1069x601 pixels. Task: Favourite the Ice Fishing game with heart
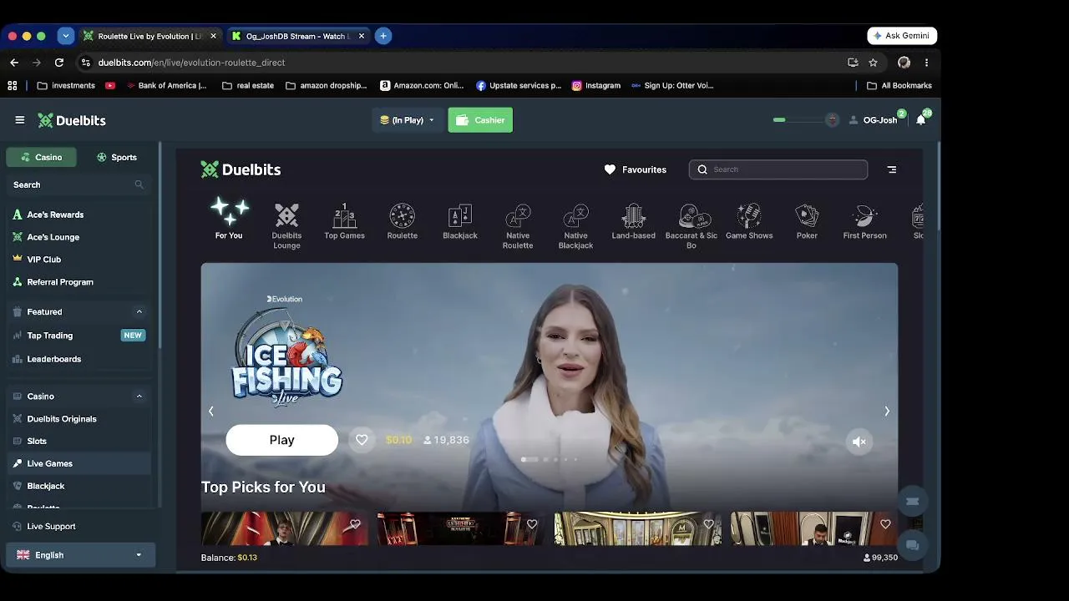362,440
